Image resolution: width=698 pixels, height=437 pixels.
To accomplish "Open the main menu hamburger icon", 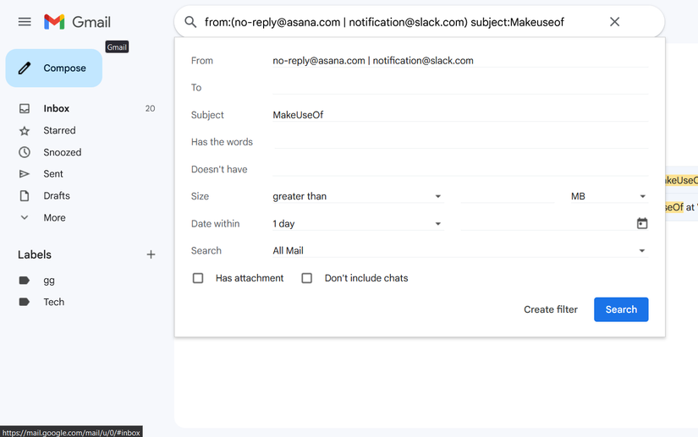I will point(25,21).
